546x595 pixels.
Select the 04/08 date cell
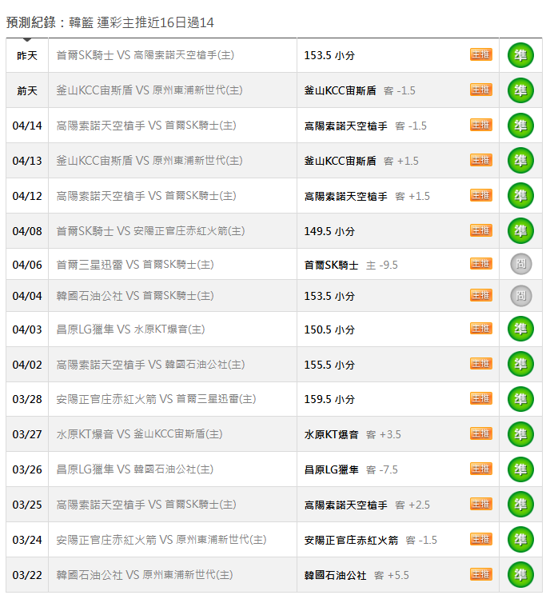click(27, 231)
